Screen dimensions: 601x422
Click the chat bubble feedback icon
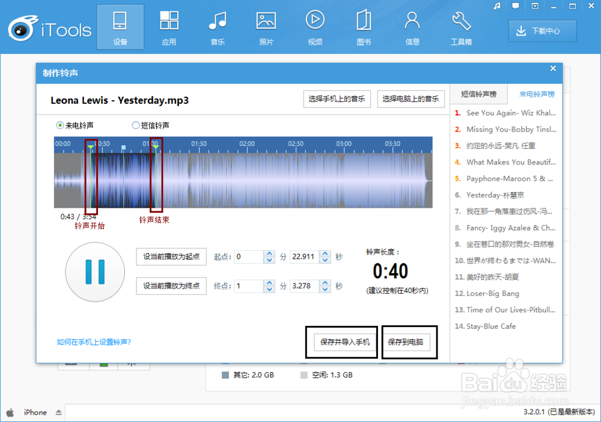(516, 6)
